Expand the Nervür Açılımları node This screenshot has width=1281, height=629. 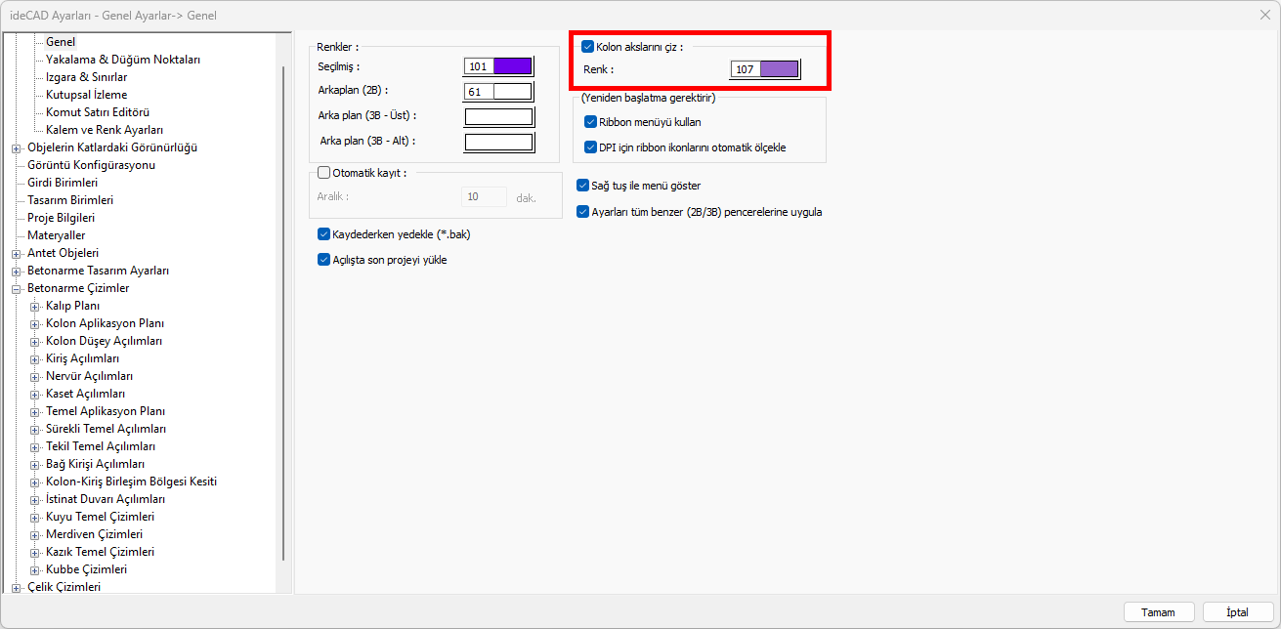[34, 377]
